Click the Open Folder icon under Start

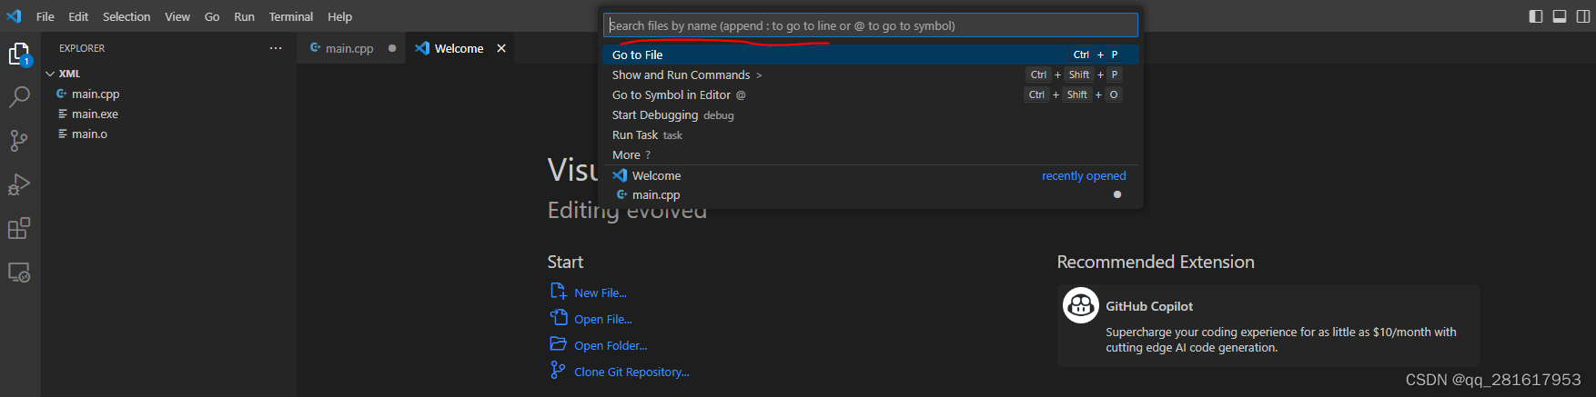point(559,343)
